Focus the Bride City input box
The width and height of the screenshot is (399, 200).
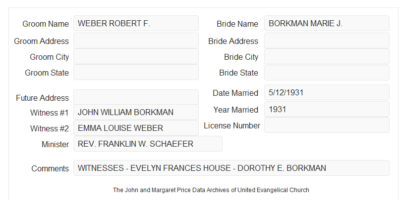(327, 56)
